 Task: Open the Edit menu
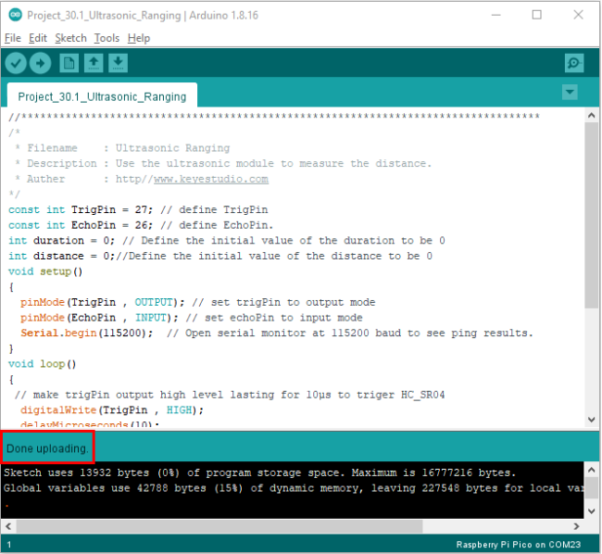pos(38,38)
